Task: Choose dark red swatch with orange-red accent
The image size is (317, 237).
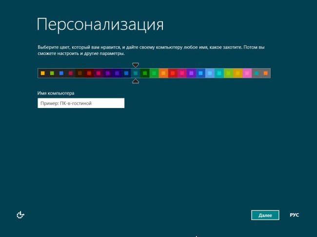Action: (89, 73)
